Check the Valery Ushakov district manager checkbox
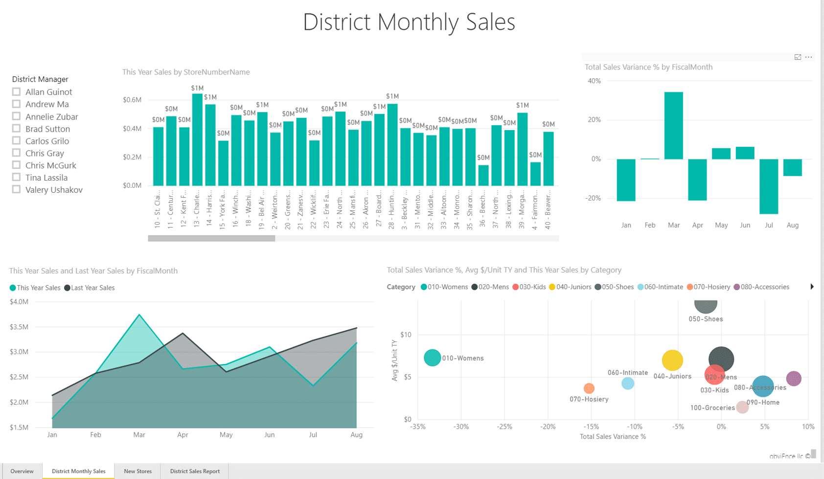The width and height of the screenshot is (824, 479). (16, 189)
